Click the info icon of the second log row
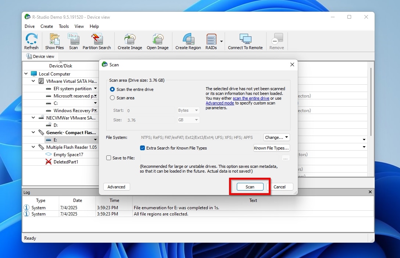400x258 pixels. coord(26,214)
